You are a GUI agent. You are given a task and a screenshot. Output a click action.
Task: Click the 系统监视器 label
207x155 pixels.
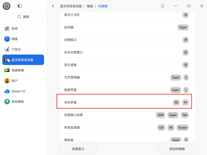point(72,128)
